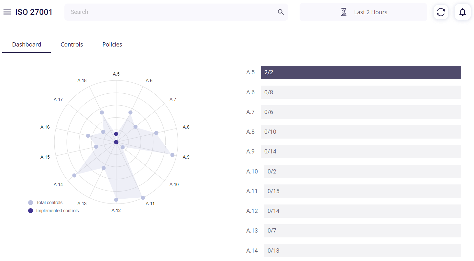Screen dimensions: 474x261
Task: Click the A.6 progress bar showing 0/8
Action: pos(361,92)
